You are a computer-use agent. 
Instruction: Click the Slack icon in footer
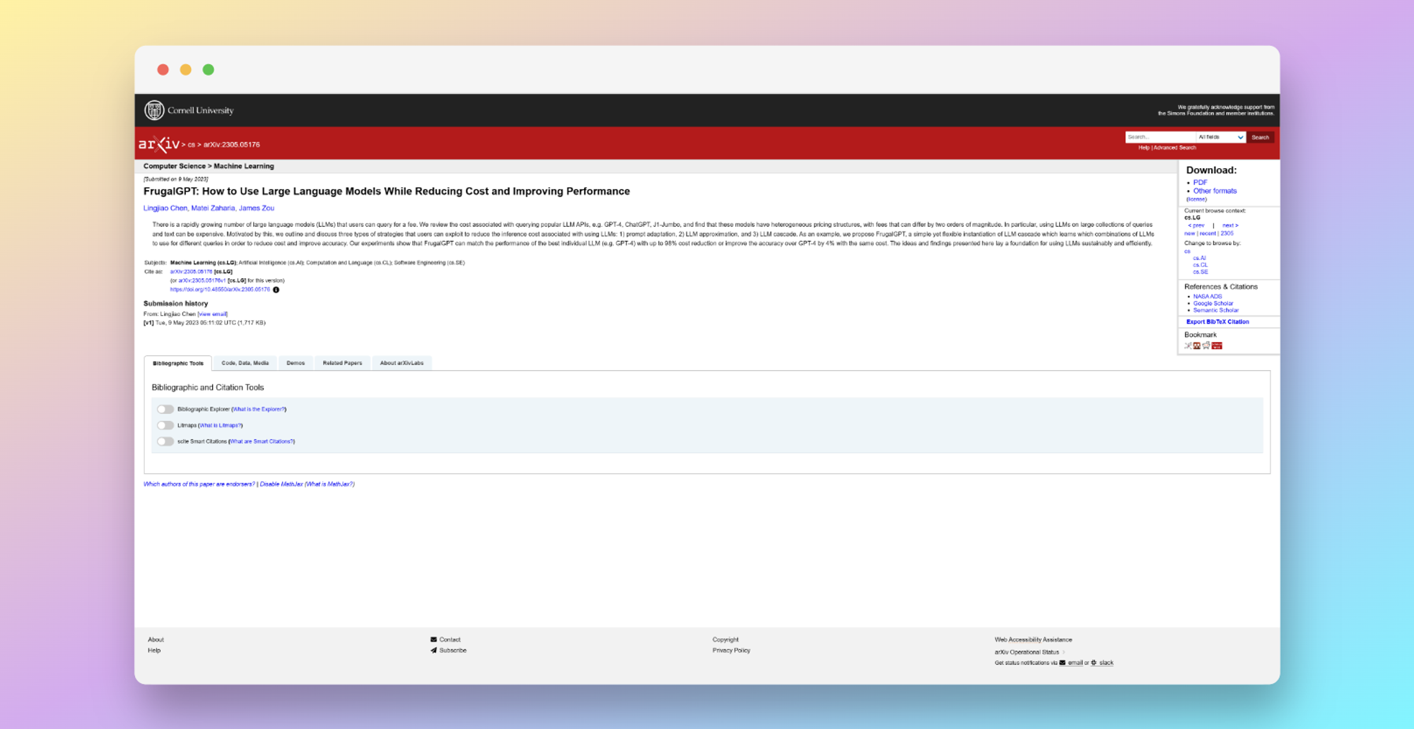click(1094, 663)
